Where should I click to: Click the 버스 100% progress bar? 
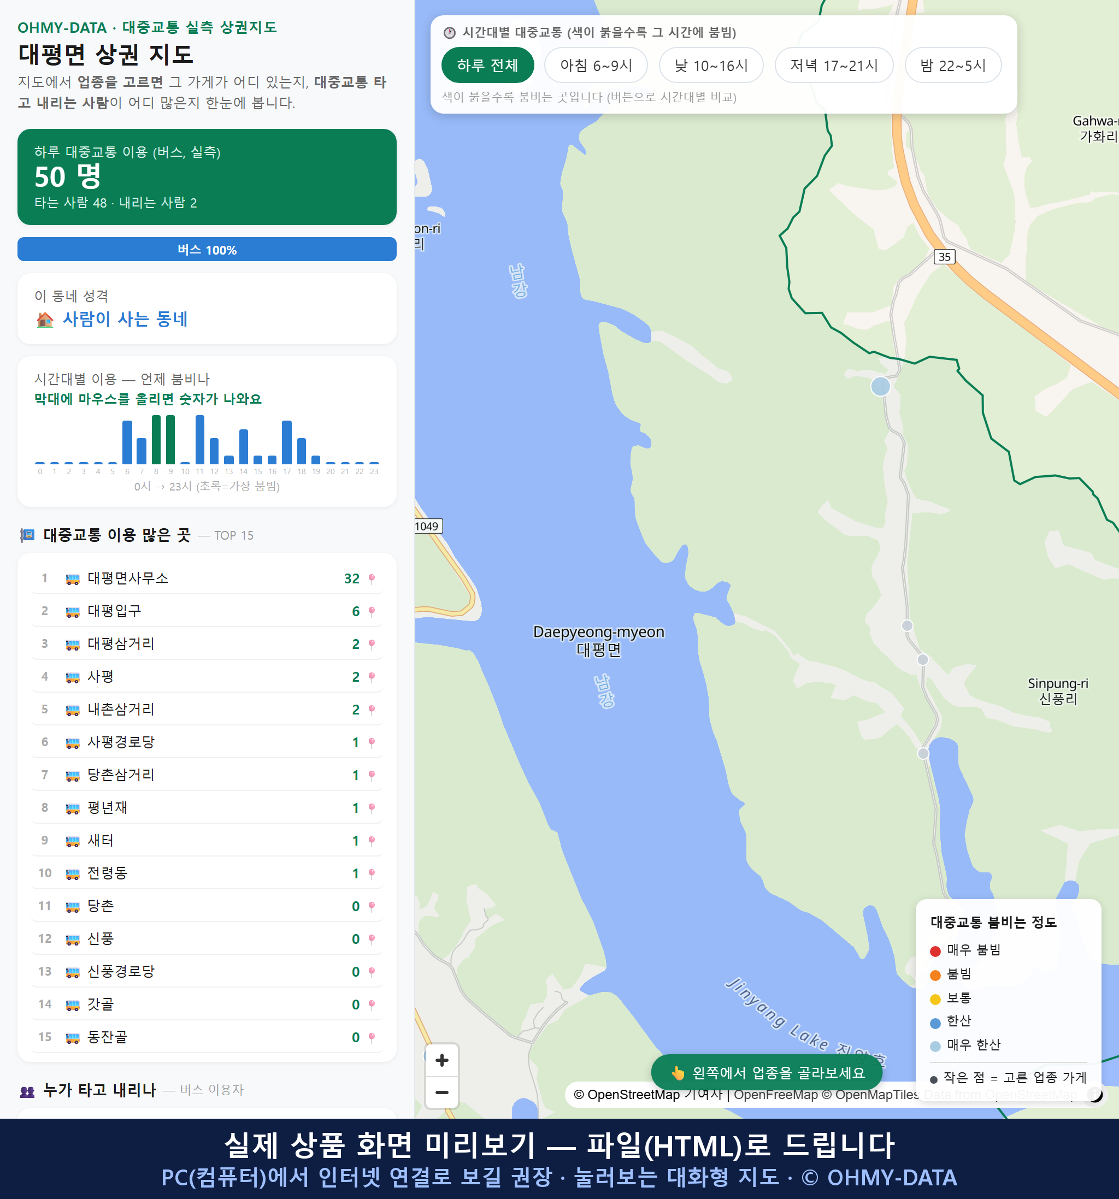click(x=207, y=249)
